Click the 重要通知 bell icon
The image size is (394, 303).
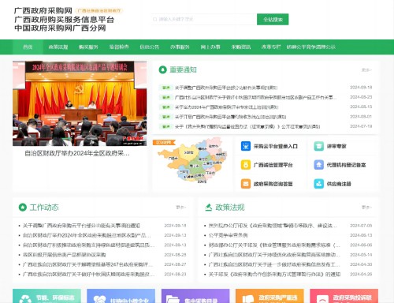pyautogui.click(x=162, y=69)
